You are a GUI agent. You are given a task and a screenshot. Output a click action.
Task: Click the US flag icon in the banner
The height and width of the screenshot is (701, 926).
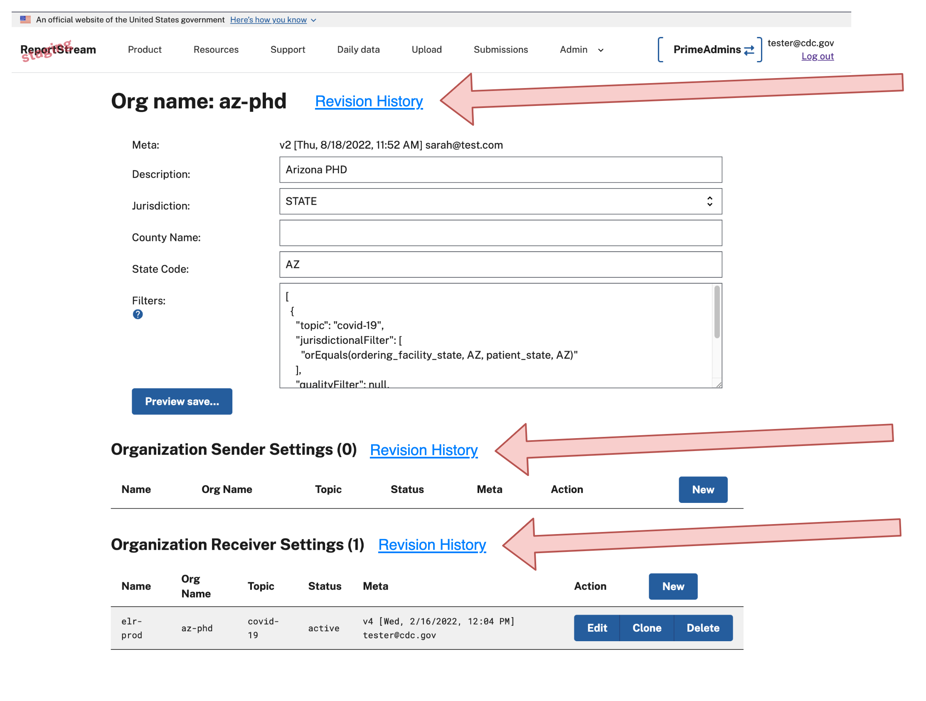point(25,19)
